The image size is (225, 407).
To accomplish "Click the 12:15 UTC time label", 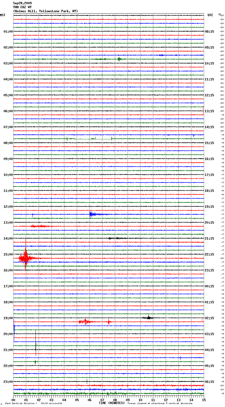I will [x=209, y=95].
